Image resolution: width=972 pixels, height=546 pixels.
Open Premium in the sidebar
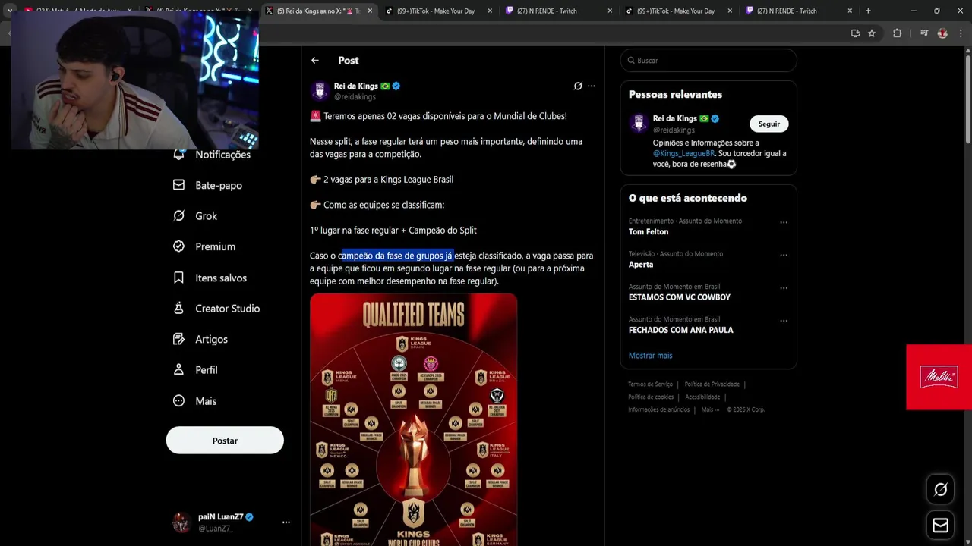coord(204,246)
